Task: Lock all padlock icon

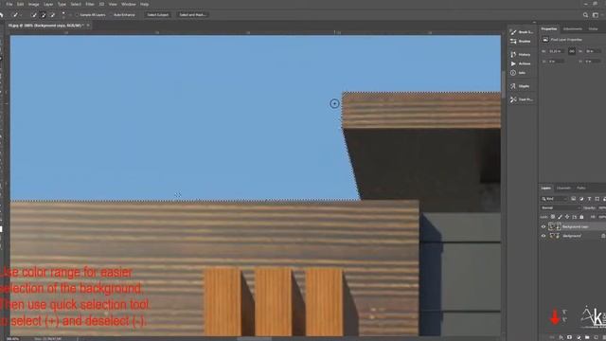Action: coord(581,217)
